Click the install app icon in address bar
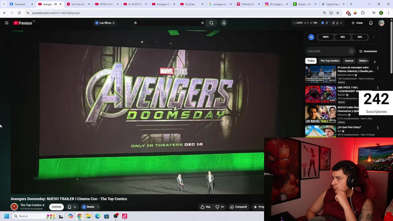The image size is (393, 221). 331,13
